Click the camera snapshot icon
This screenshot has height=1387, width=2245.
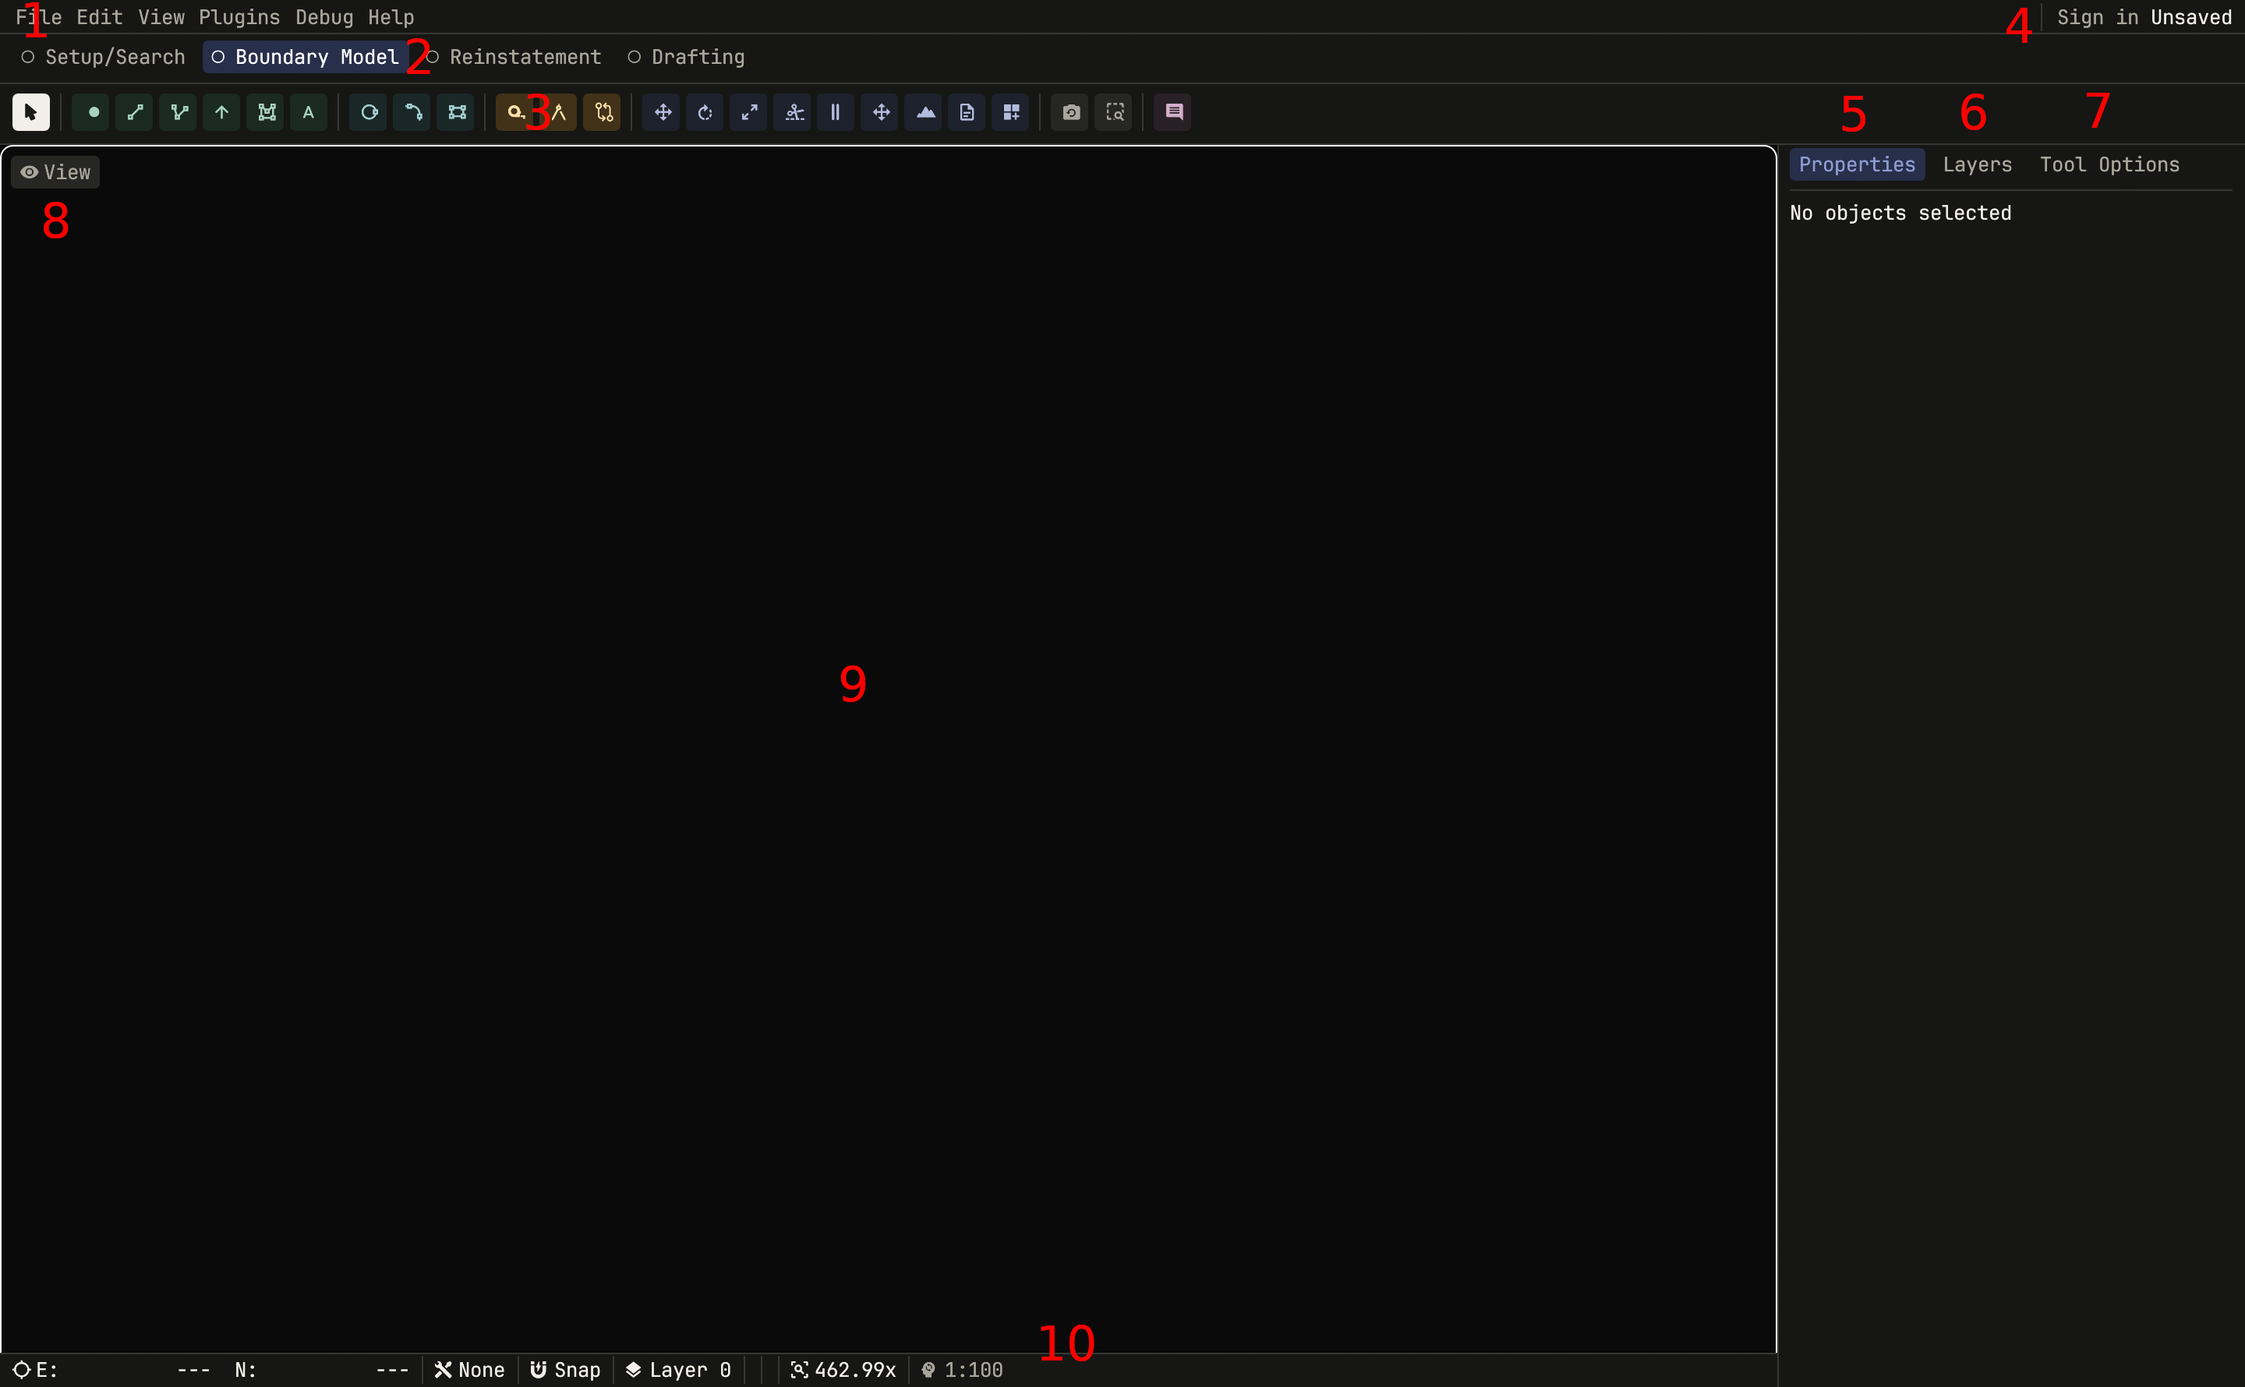(1071, 112)
